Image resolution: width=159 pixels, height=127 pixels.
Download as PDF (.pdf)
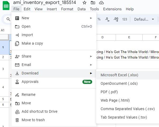coord(128,92)
